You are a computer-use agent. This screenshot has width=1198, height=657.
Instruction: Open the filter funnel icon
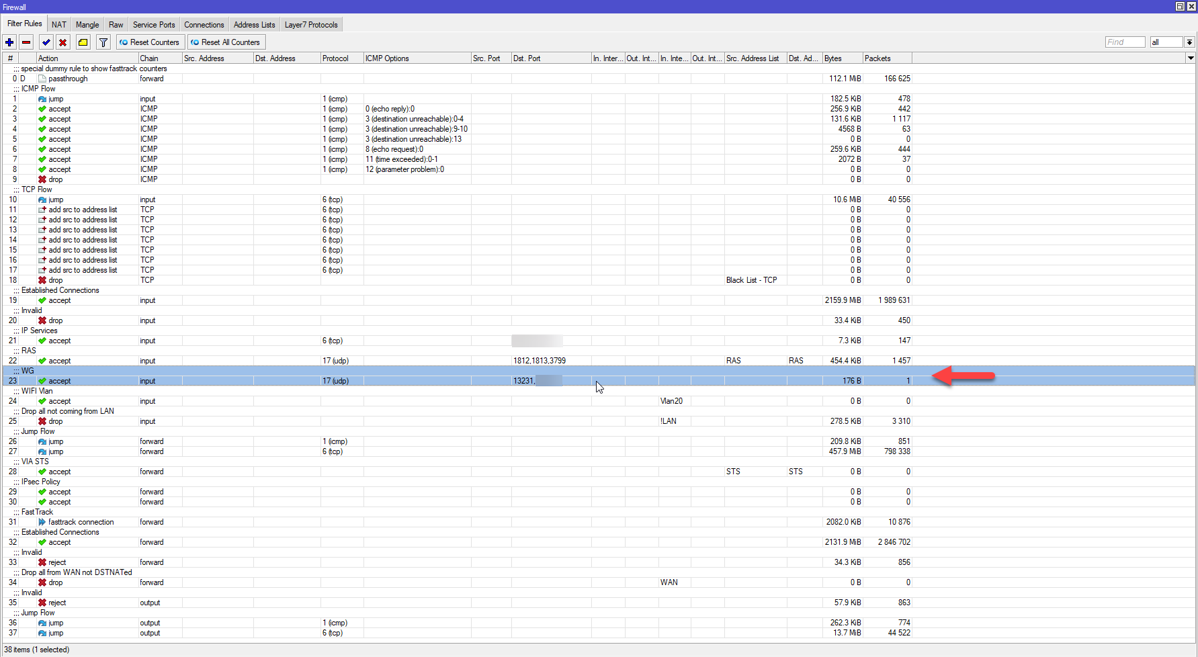pos(103,42)
